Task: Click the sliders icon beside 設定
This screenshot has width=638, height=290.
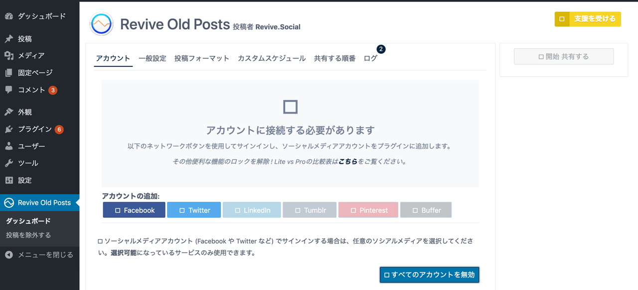Action: pyautogui.click(x=8, y=180)
